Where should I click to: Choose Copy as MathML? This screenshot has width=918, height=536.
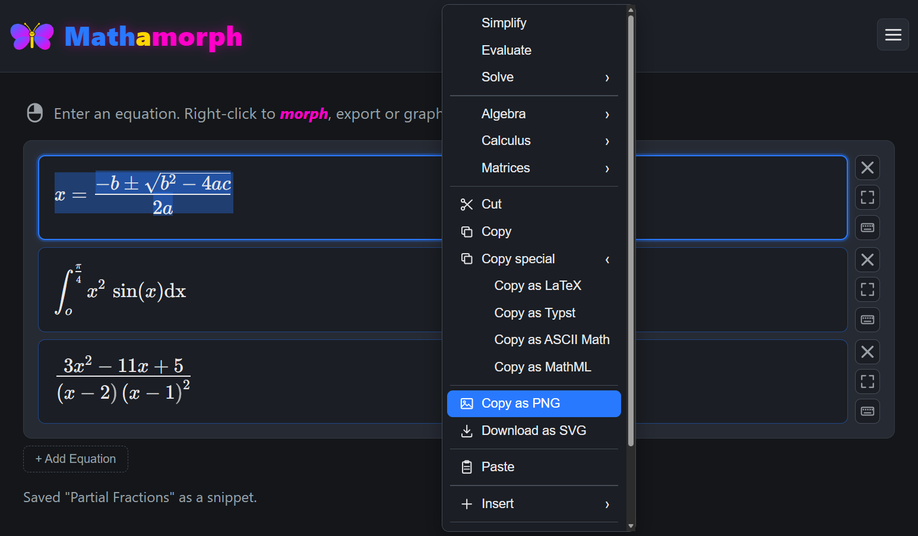(534, 367)
